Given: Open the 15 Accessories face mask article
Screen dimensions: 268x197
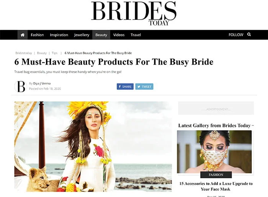Looking at the screenshot, I should coord(216,186).
